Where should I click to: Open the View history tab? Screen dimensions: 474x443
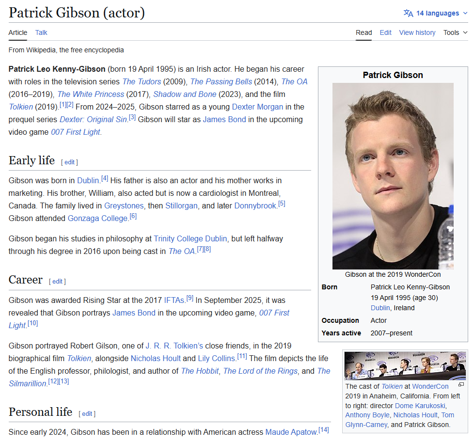pos(417,32)
